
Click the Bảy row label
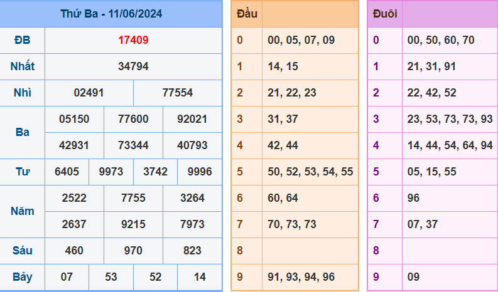[22, 277]
